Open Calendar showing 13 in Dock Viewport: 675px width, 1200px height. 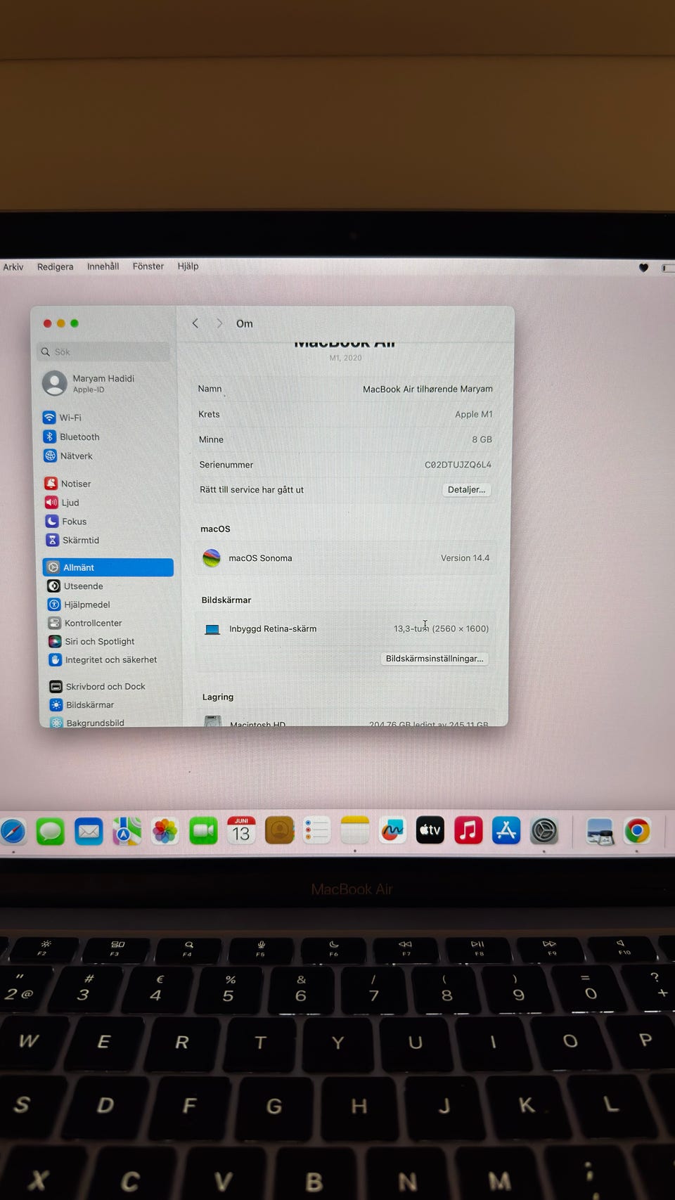coord(241,830)
